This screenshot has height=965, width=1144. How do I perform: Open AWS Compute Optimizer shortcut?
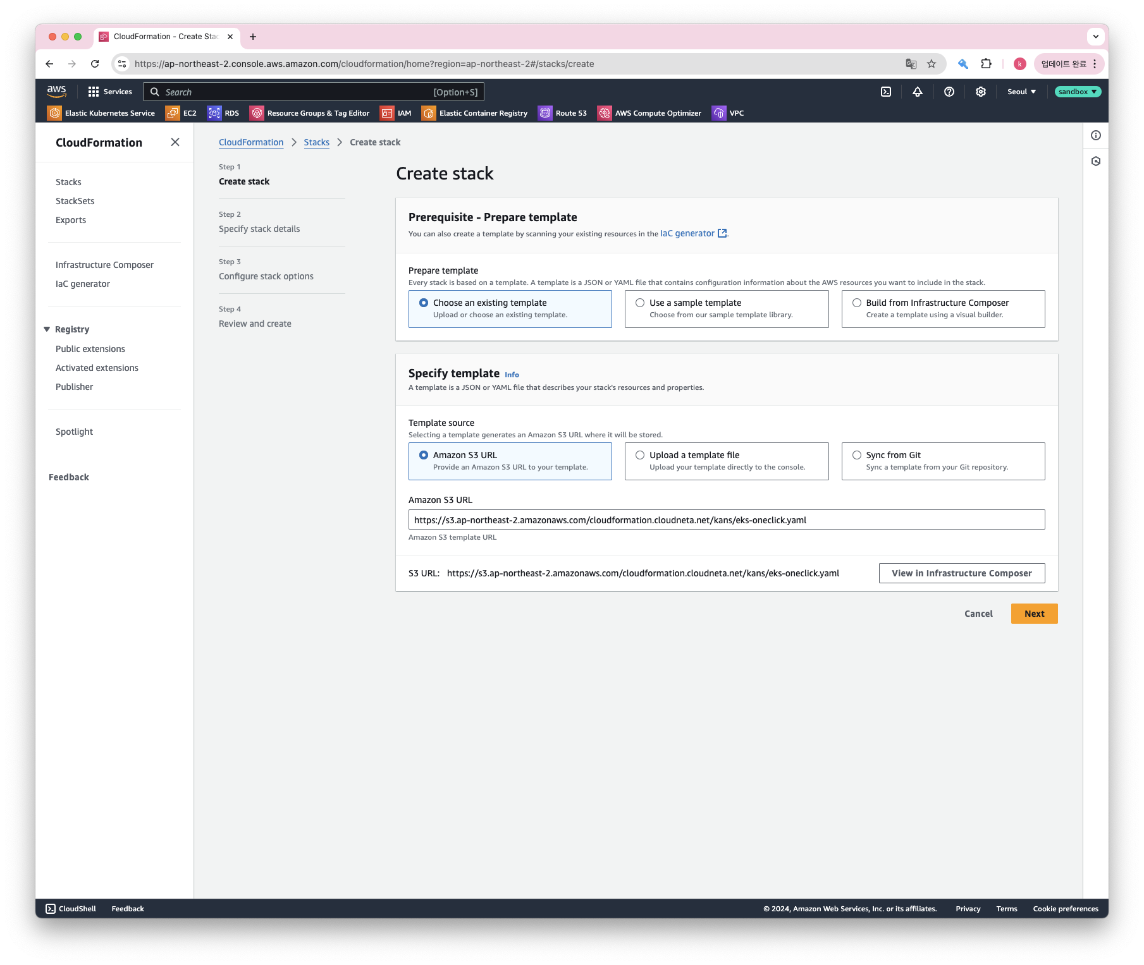[649, 113]
